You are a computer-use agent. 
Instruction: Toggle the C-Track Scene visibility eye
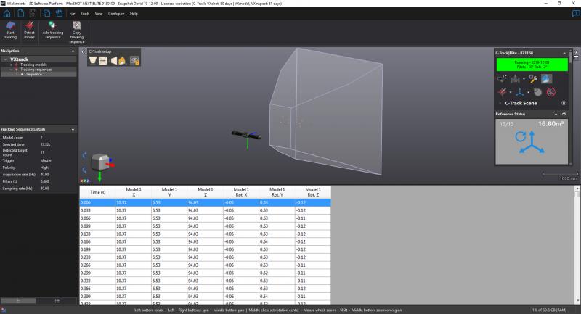tap(564, 103)
